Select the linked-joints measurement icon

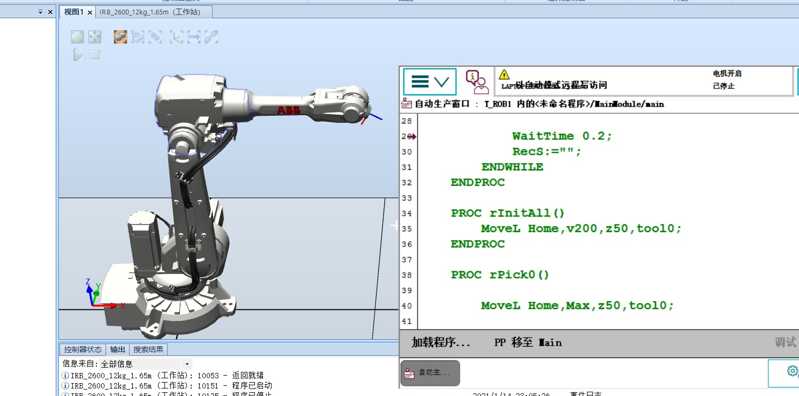(x=211, y=36)
